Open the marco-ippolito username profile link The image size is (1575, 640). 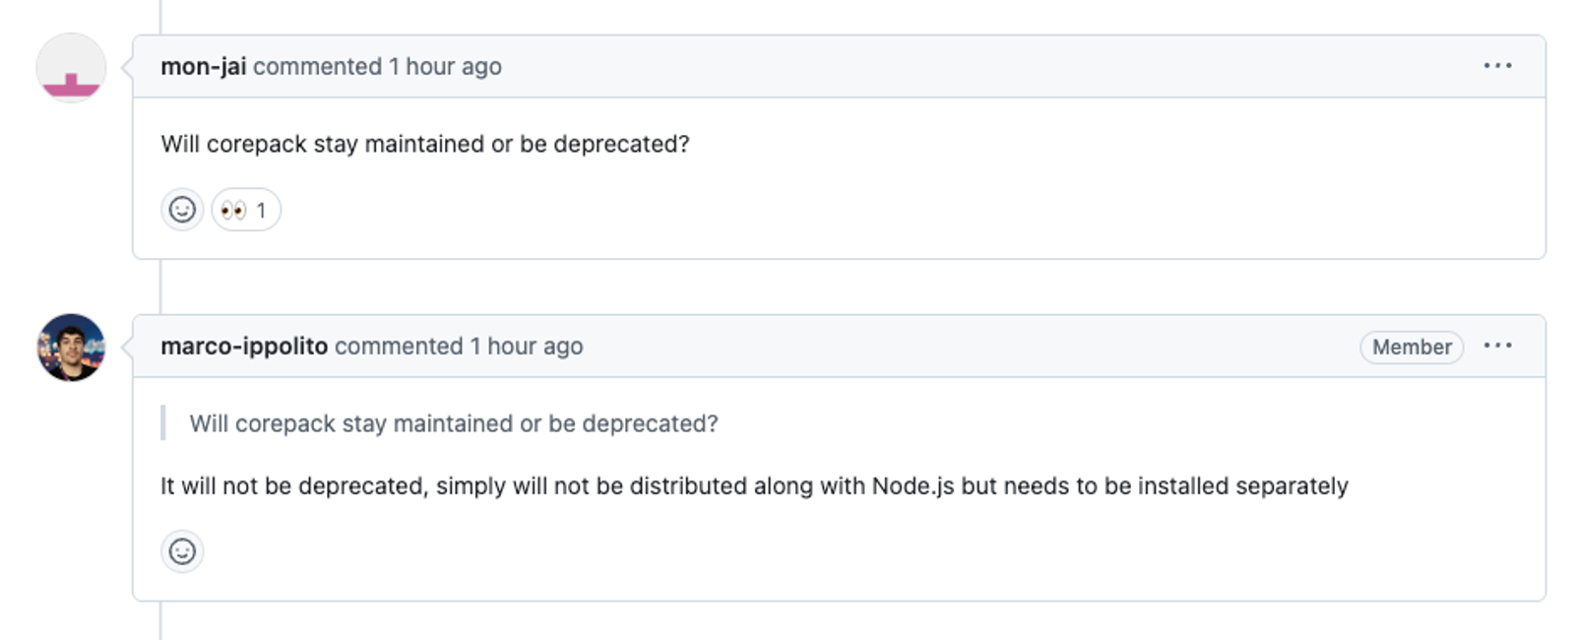pos(243,346)
